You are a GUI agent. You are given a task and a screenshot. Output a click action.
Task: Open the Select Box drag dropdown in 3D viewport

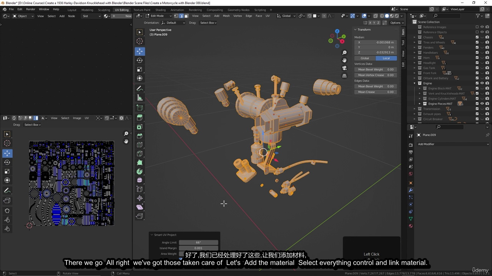tap(208, 23)
